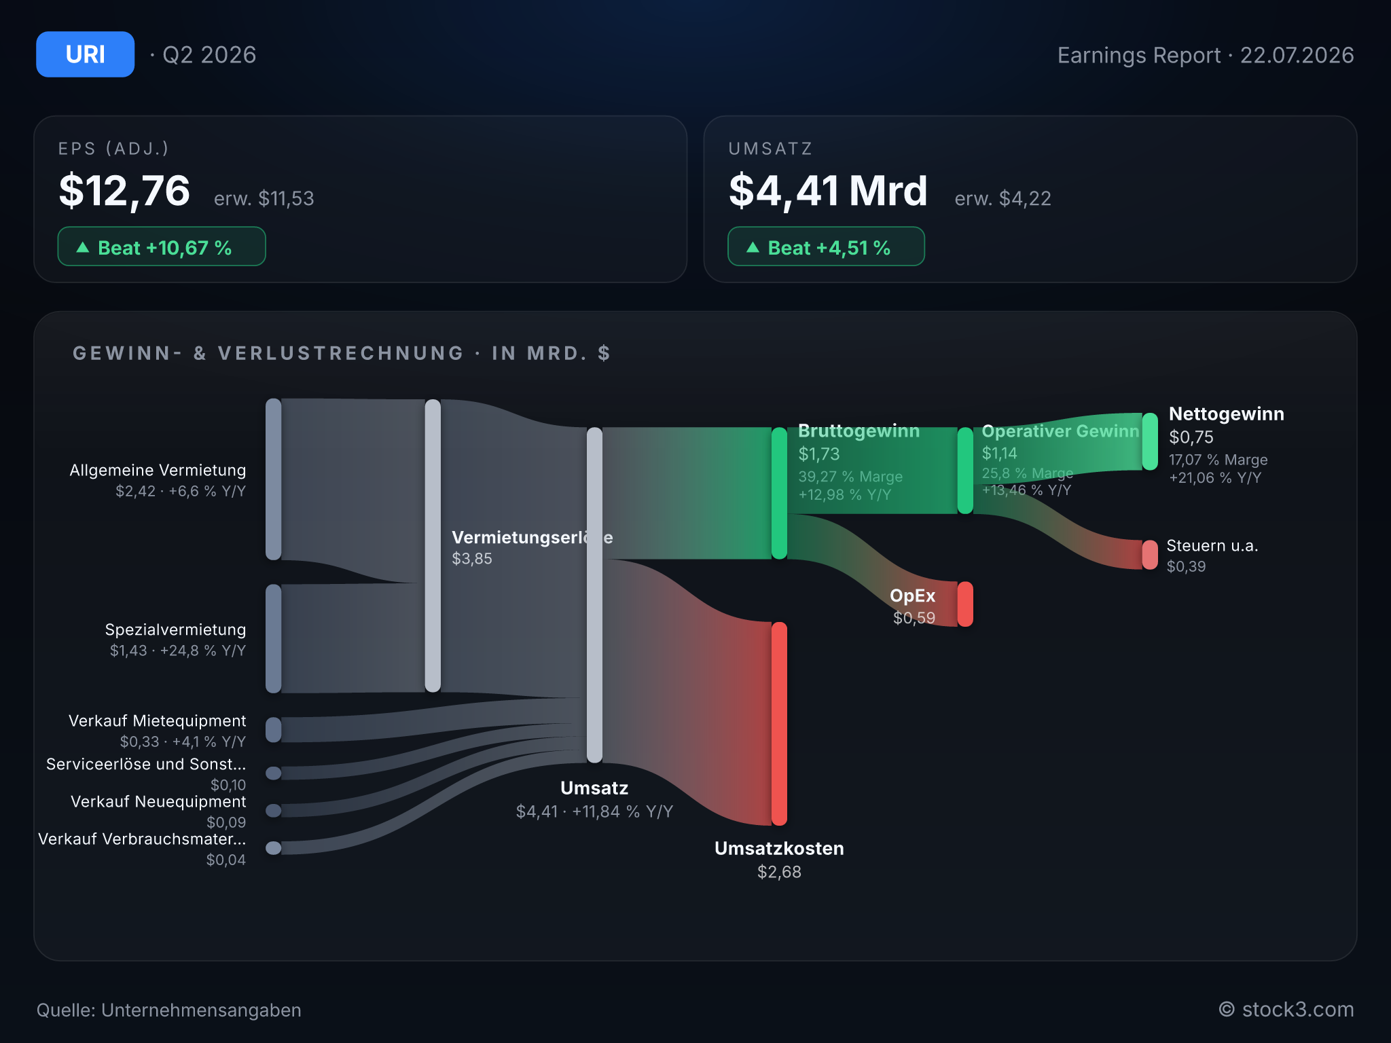
Task: Click the EPS Beat +10,67 % badge
Action: (x=162, y=246)
